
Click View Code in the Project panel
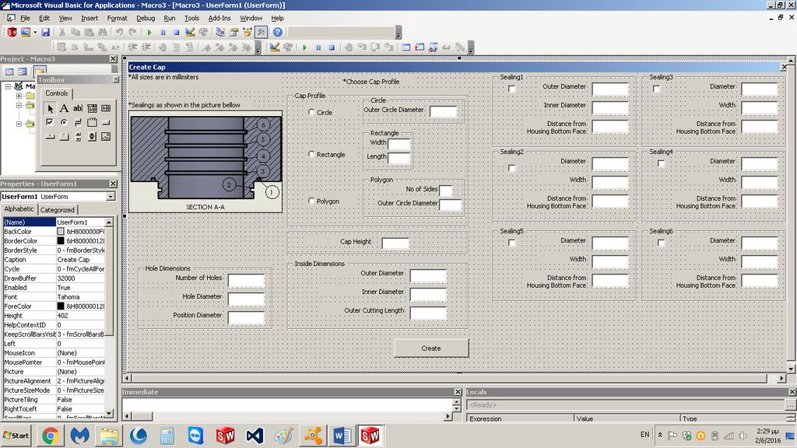click(9, 71)
